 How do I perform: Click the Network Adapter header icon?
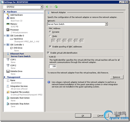click(x=48, y=12)
